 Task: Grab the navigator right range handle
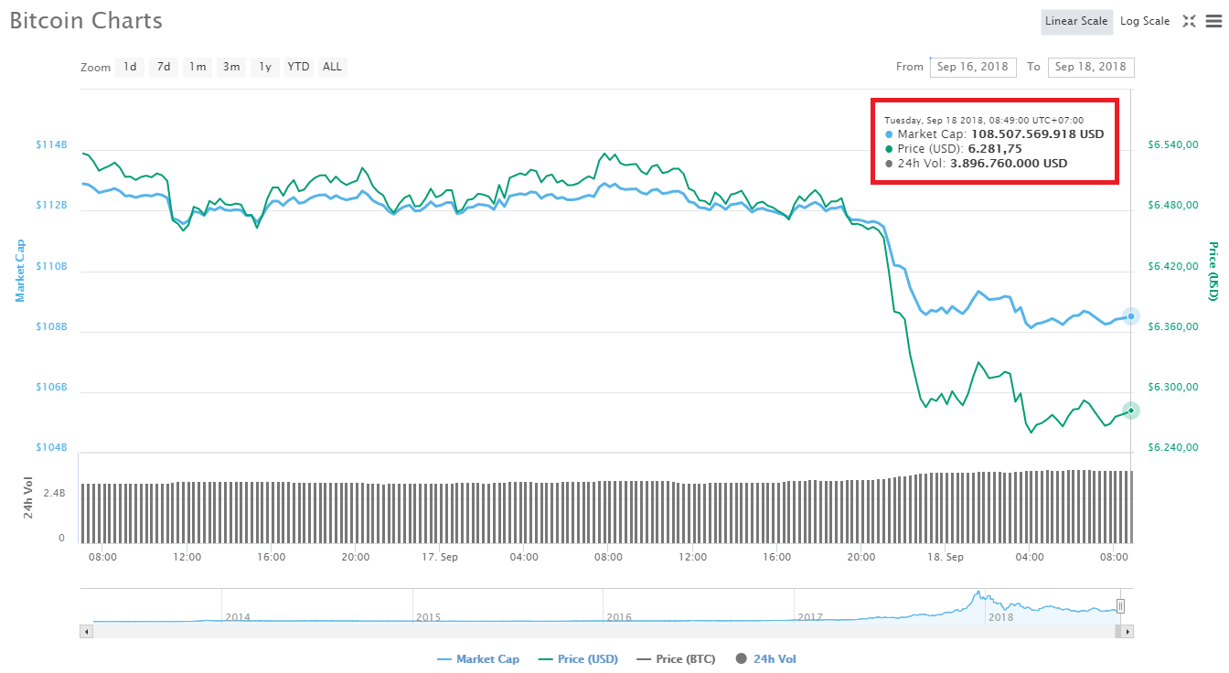point(1120,605)
